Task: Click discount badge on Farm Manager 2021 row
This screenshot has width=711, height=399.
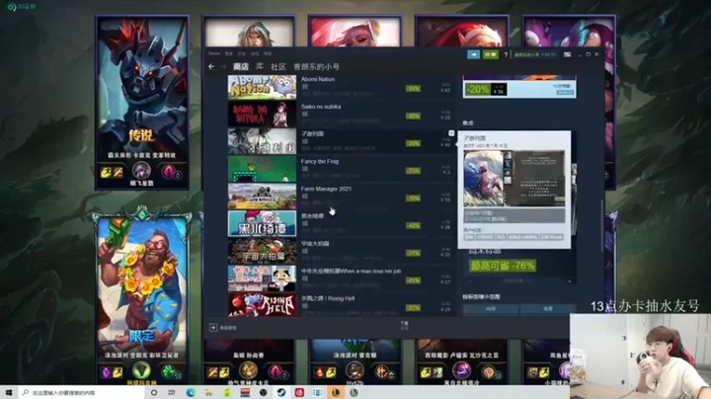Action: (413, 199)
